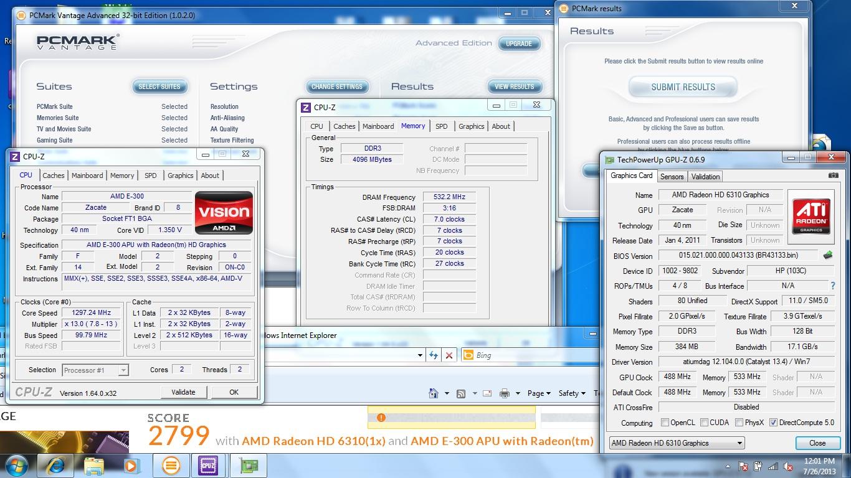Open Internet Explorer from the taskbar
851x478 pixels.
pyautogui.click(x=55, y=466)
